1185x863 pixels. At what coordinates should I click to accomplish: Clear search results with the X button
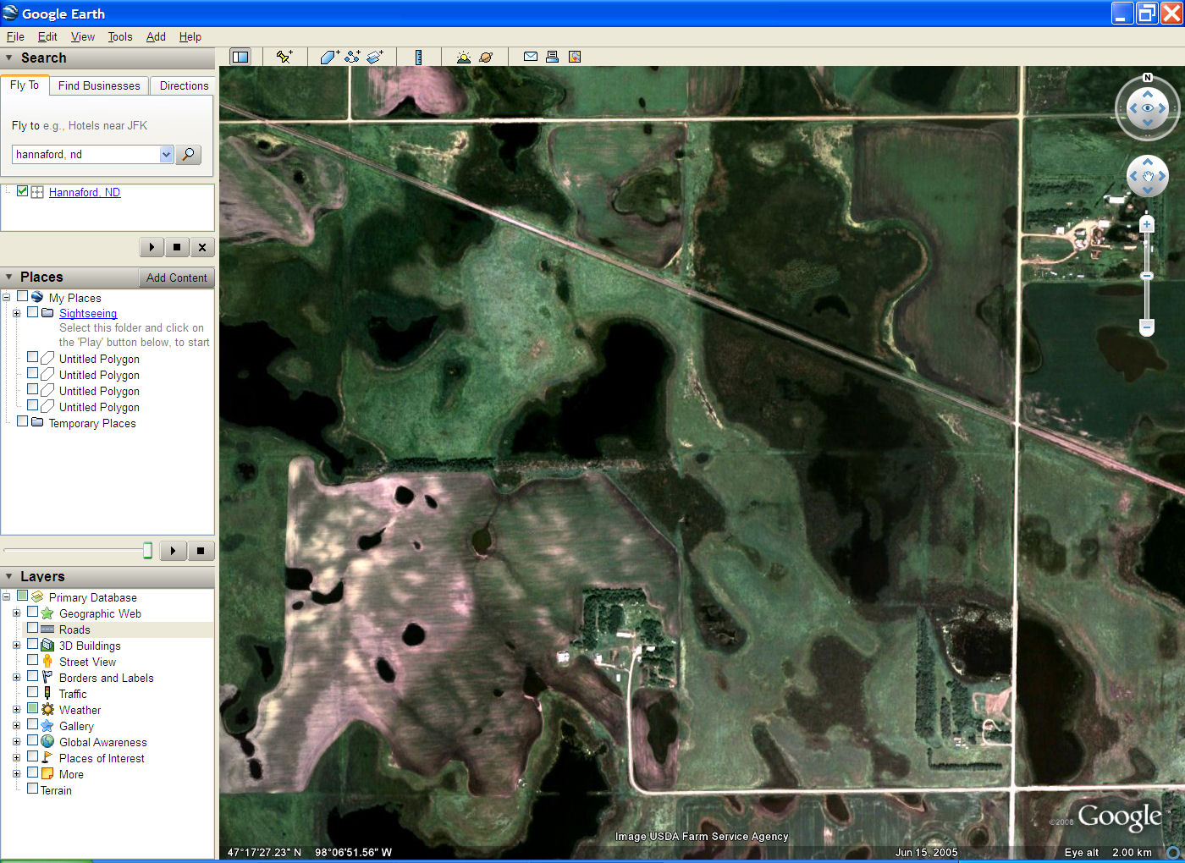tap(202, 247)
